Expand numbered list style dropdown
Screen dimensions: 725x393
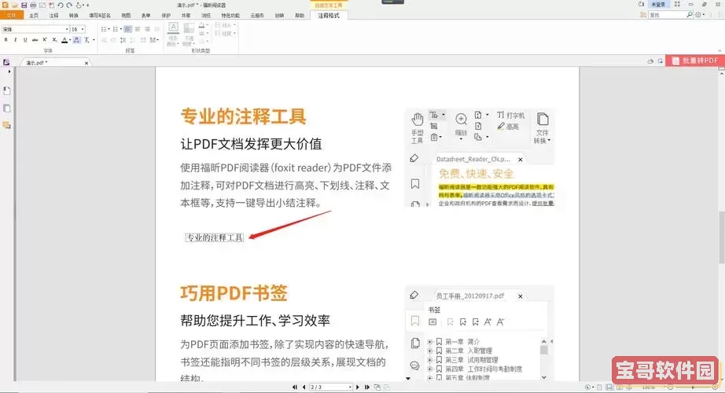(120, 29)
